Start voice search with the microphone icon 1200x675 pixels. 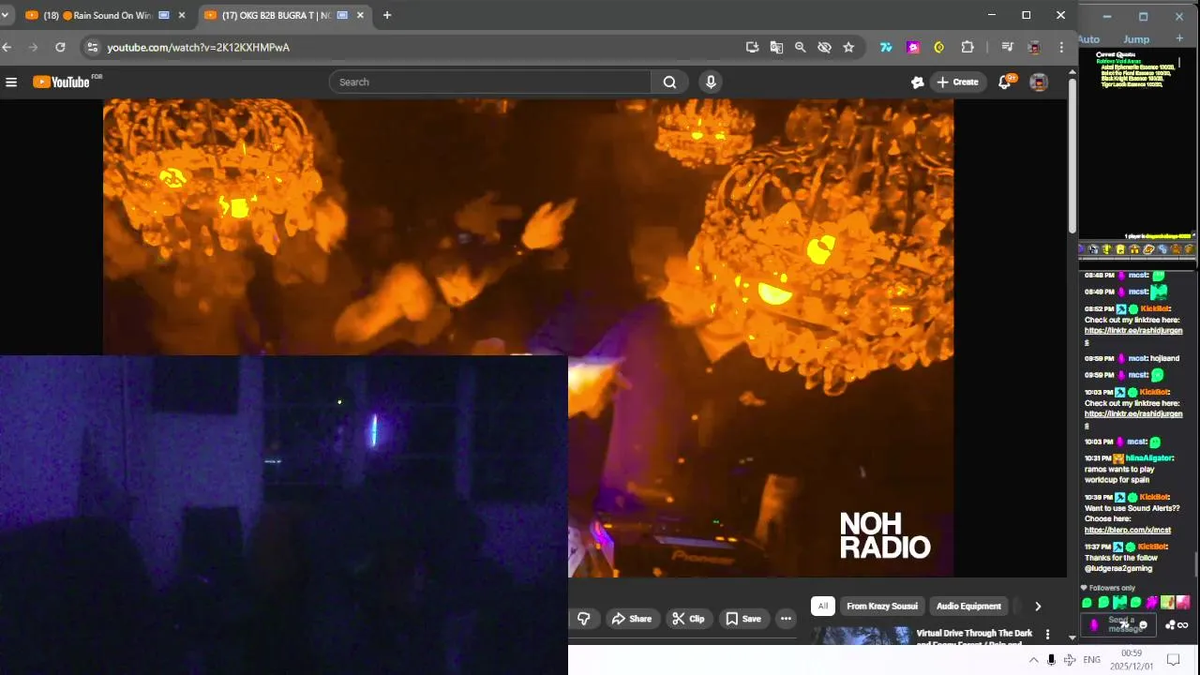711,82
